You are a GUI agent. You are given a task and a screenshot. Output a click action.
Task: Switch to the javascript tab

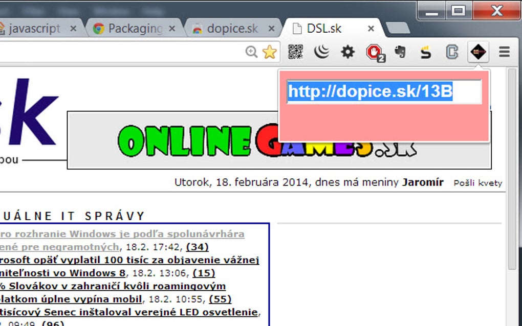(34, 29)
